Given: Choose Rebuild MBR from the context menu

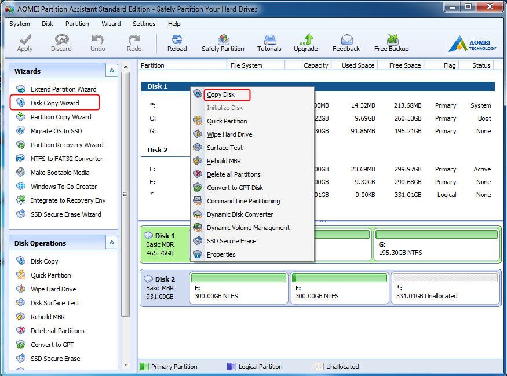Looking at the screenshot, I should click(x=252, y=160).
